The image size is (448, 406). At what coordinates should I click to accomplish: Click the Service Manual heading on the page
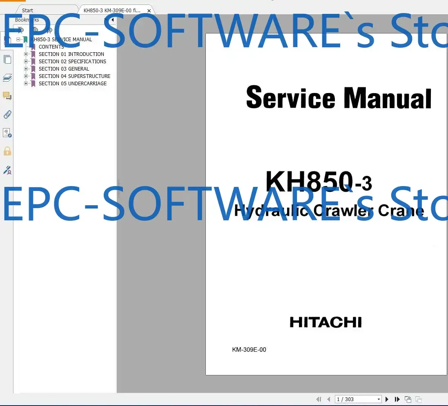[339, 98]
